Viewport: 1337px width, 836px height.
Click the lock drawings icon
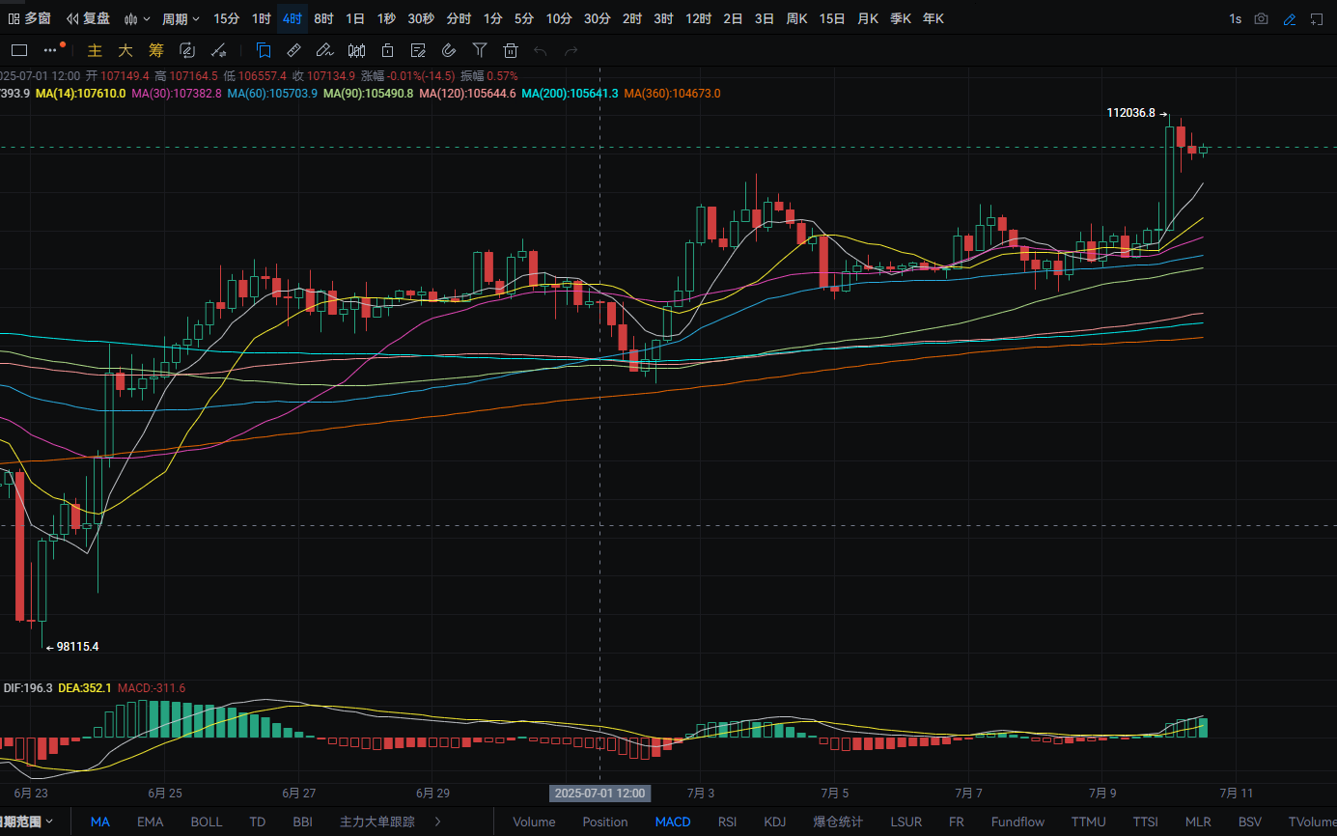coord(387,50)
